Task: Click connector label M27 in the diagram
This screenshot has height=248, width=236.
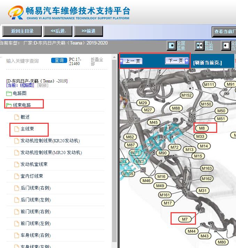Action: 148,110
